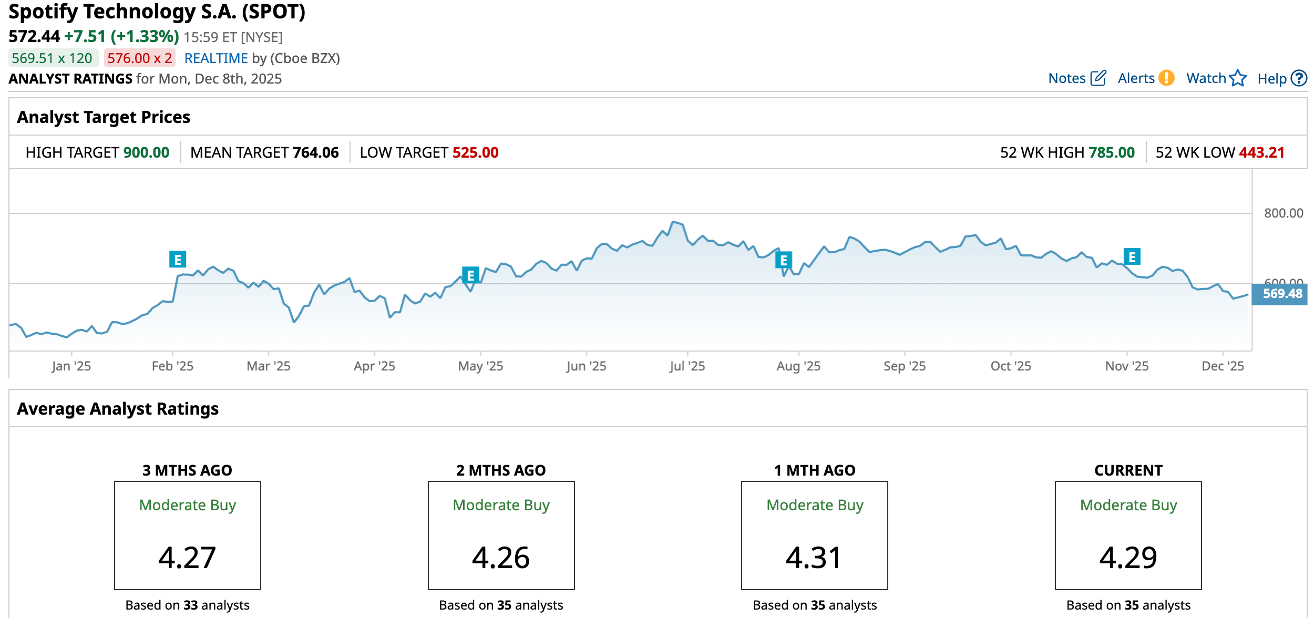This screenshot has height=618, width=1314.
Task: Click the earnings E marker near Feb '25
Action: pyautogui.click(x=178, y=259)
